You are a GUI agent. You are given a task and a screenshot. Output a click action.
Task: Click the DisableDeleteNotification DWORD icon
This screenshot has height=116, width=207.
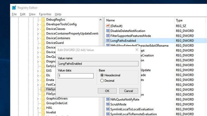tap(108, 31)
